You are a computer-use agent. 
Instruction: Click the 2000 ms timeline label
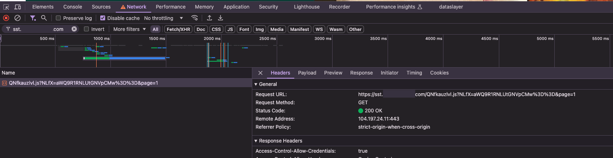point(212,39)
